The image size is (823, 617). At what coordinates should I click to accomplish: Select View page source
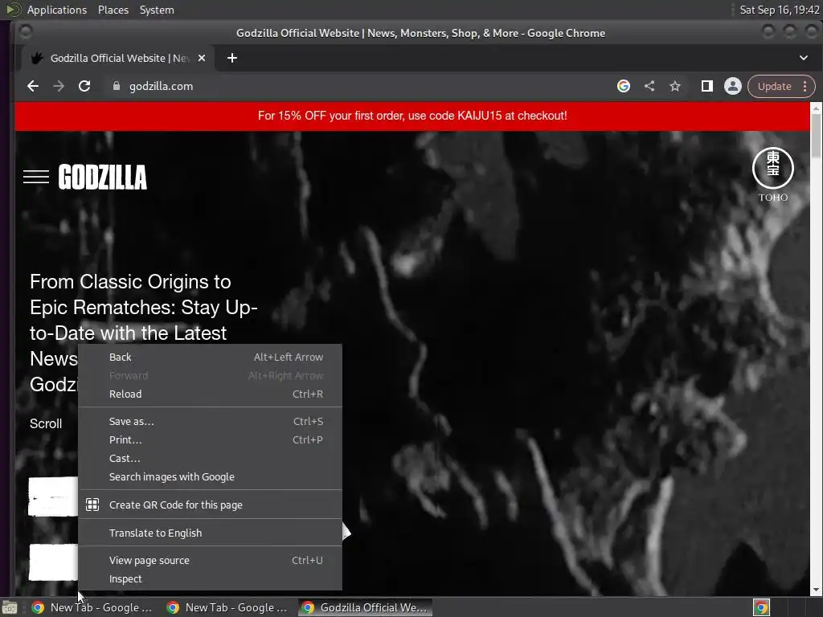(x=210, y=560)
